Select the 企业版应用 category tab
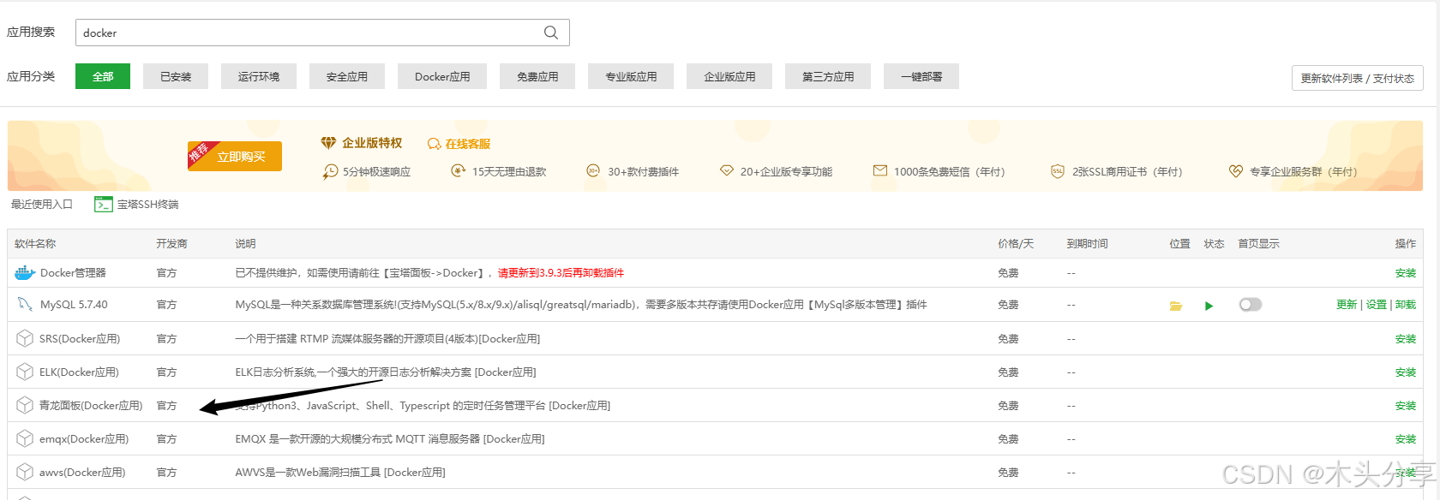1440x500 pixels. [729, 76]
